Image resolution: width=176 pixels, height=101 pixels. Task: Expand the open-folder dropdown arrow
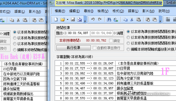click(x=67, y=20)
